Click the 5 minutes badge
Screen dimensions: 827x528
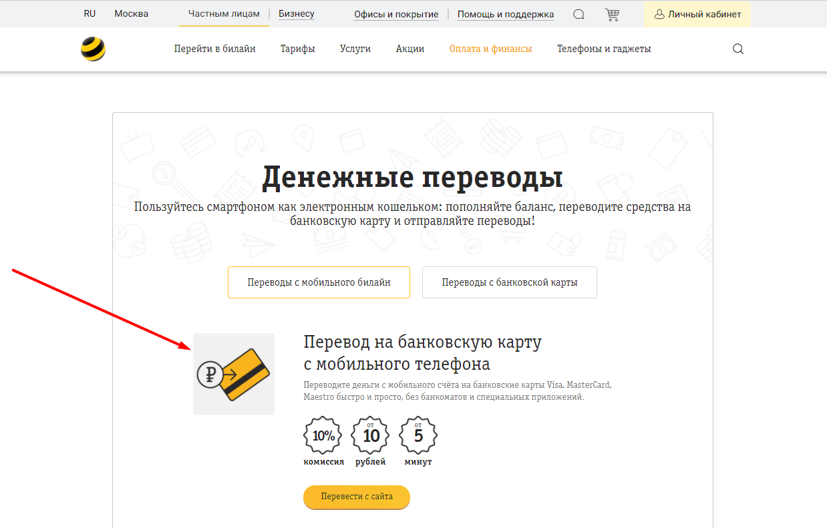point(418,436)
